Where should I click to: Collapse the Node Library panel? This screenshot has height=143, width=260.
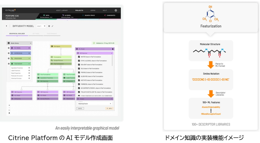pyautogui.click(x=30, y=43)
